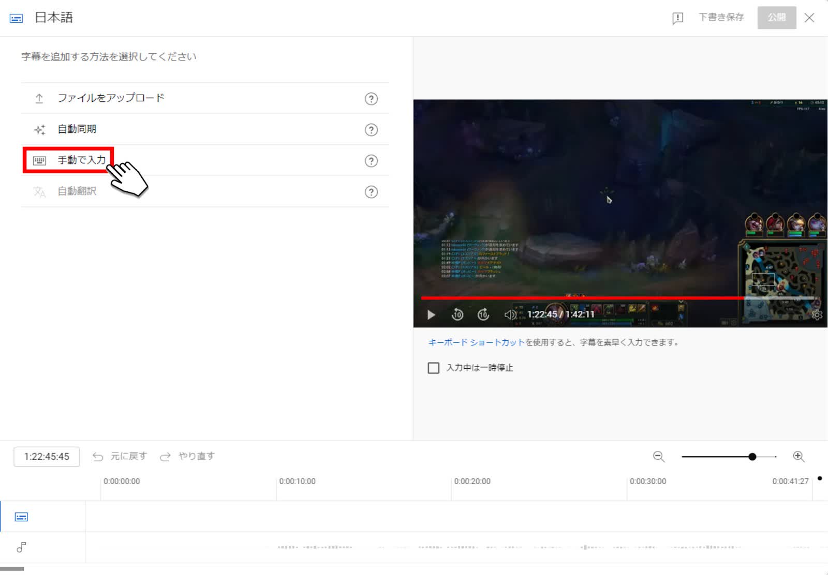Click the keyboard icon for manual entry
The height and width of the screenshot is (575, 828).
click(39, 161)
